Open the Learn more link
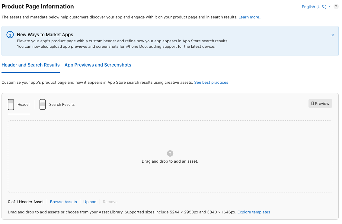Viewport: 342px width, 224px height. 250,17
